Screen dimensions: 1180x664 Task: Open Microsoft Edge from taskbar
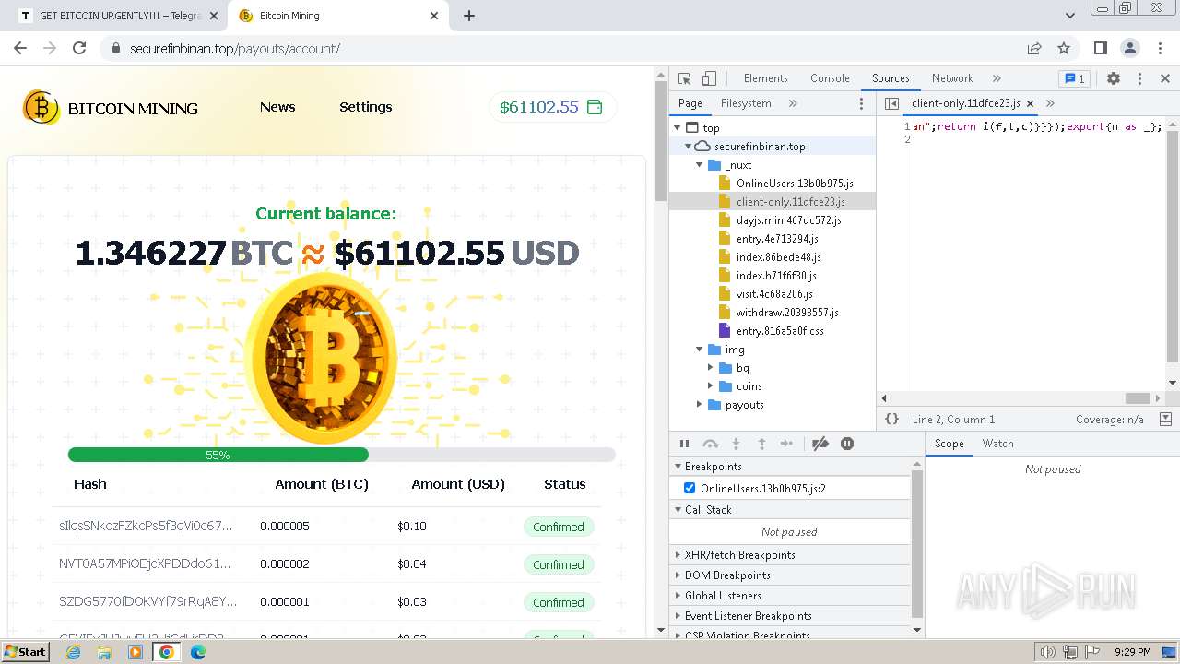198,652
